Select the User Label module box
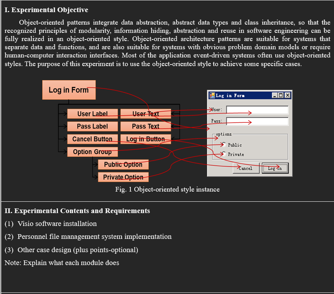Image resolution: width=334 pixels, height=294 pixels. 92,113
